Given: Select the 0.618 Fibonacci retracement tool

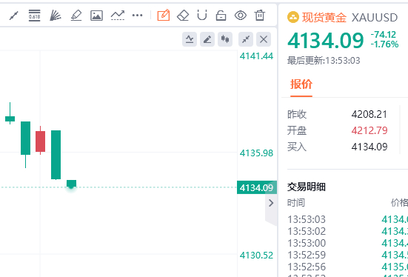Looking at the screenshot, I should pos(34,16).
